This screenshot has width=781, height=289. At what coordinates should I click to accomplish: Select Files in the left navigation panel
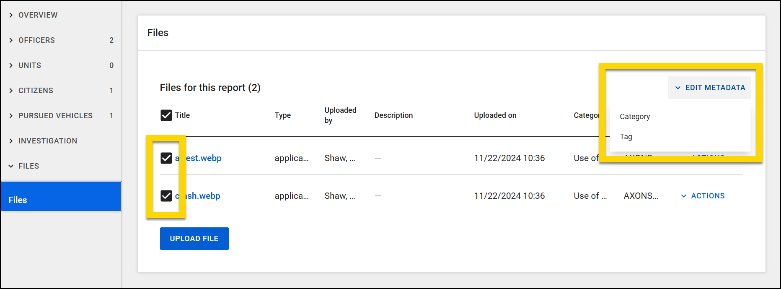pos(17,200)
